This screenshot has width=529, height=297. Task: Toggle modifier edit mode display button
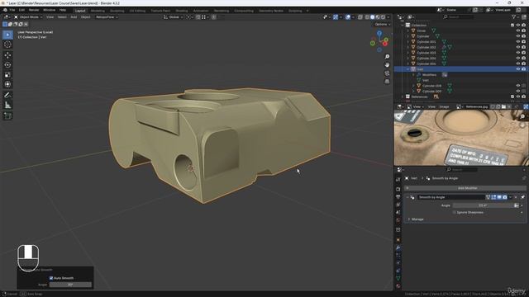pos(493,197)
